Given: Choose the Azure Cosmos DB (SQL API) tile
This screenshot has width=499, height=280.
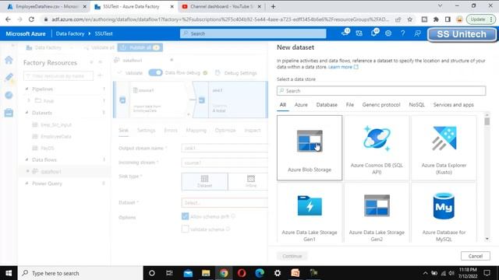Looking at the screenshot, I should coord(377,148).
